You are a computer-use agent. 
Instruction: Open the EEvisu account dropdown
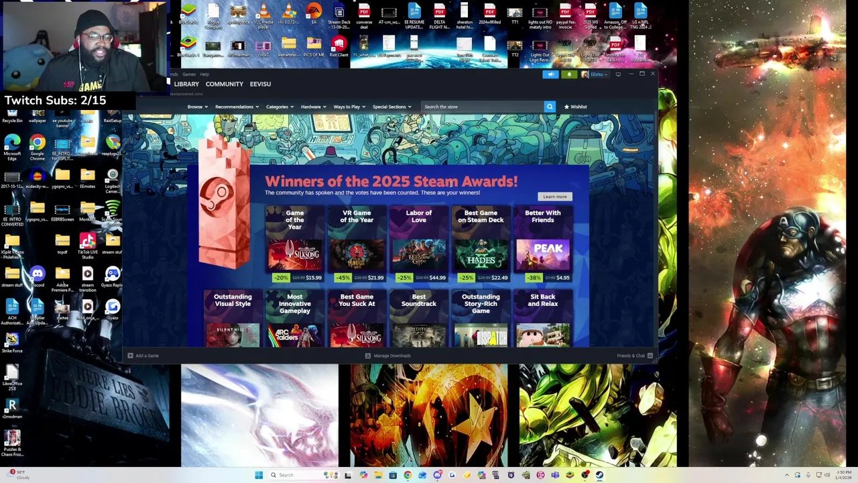point(595,74)
